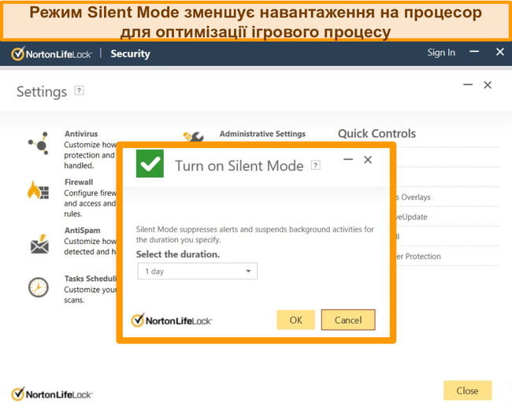Open the AntiSpam settings heading

82,231
